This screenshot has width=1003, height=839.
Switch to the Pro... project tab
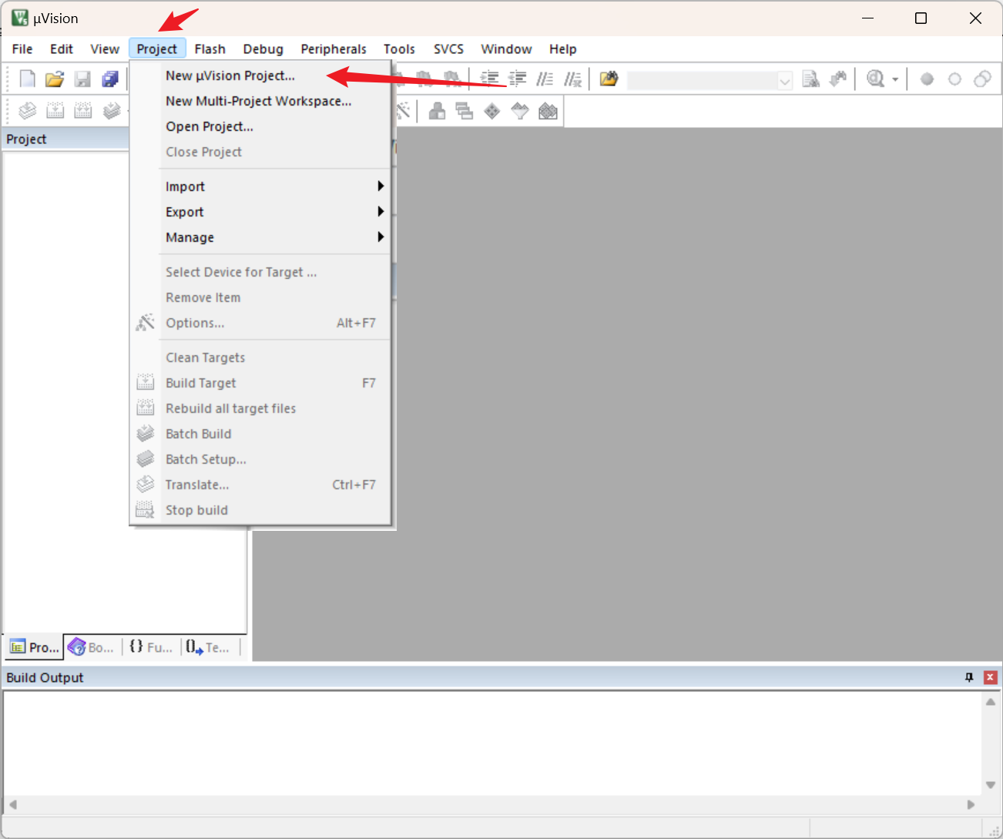point(34,647)
